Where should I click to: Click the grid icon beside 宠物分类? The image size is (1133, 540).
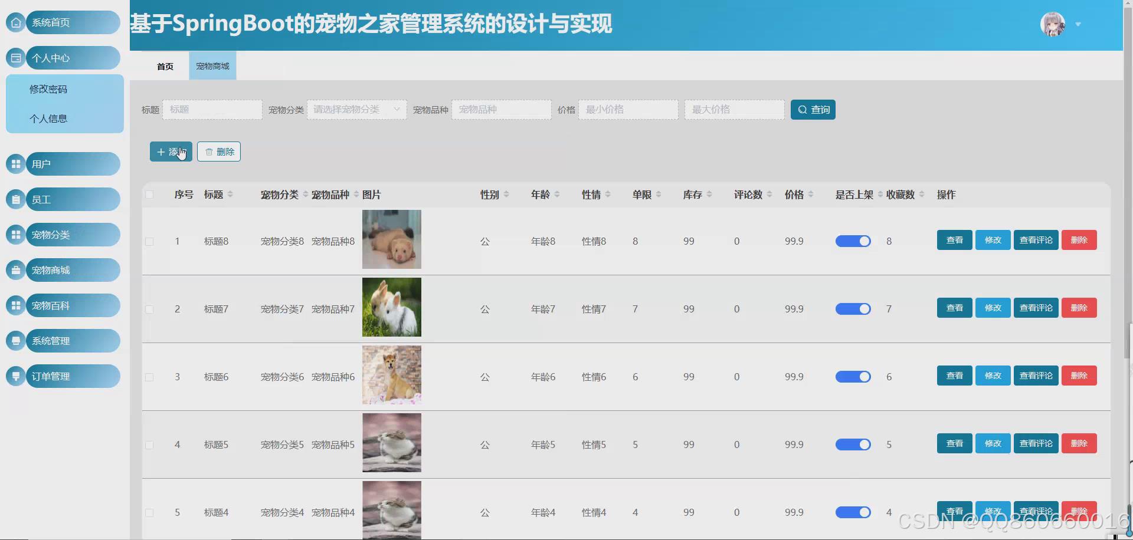pyautogui.click(x=16, y=235)
